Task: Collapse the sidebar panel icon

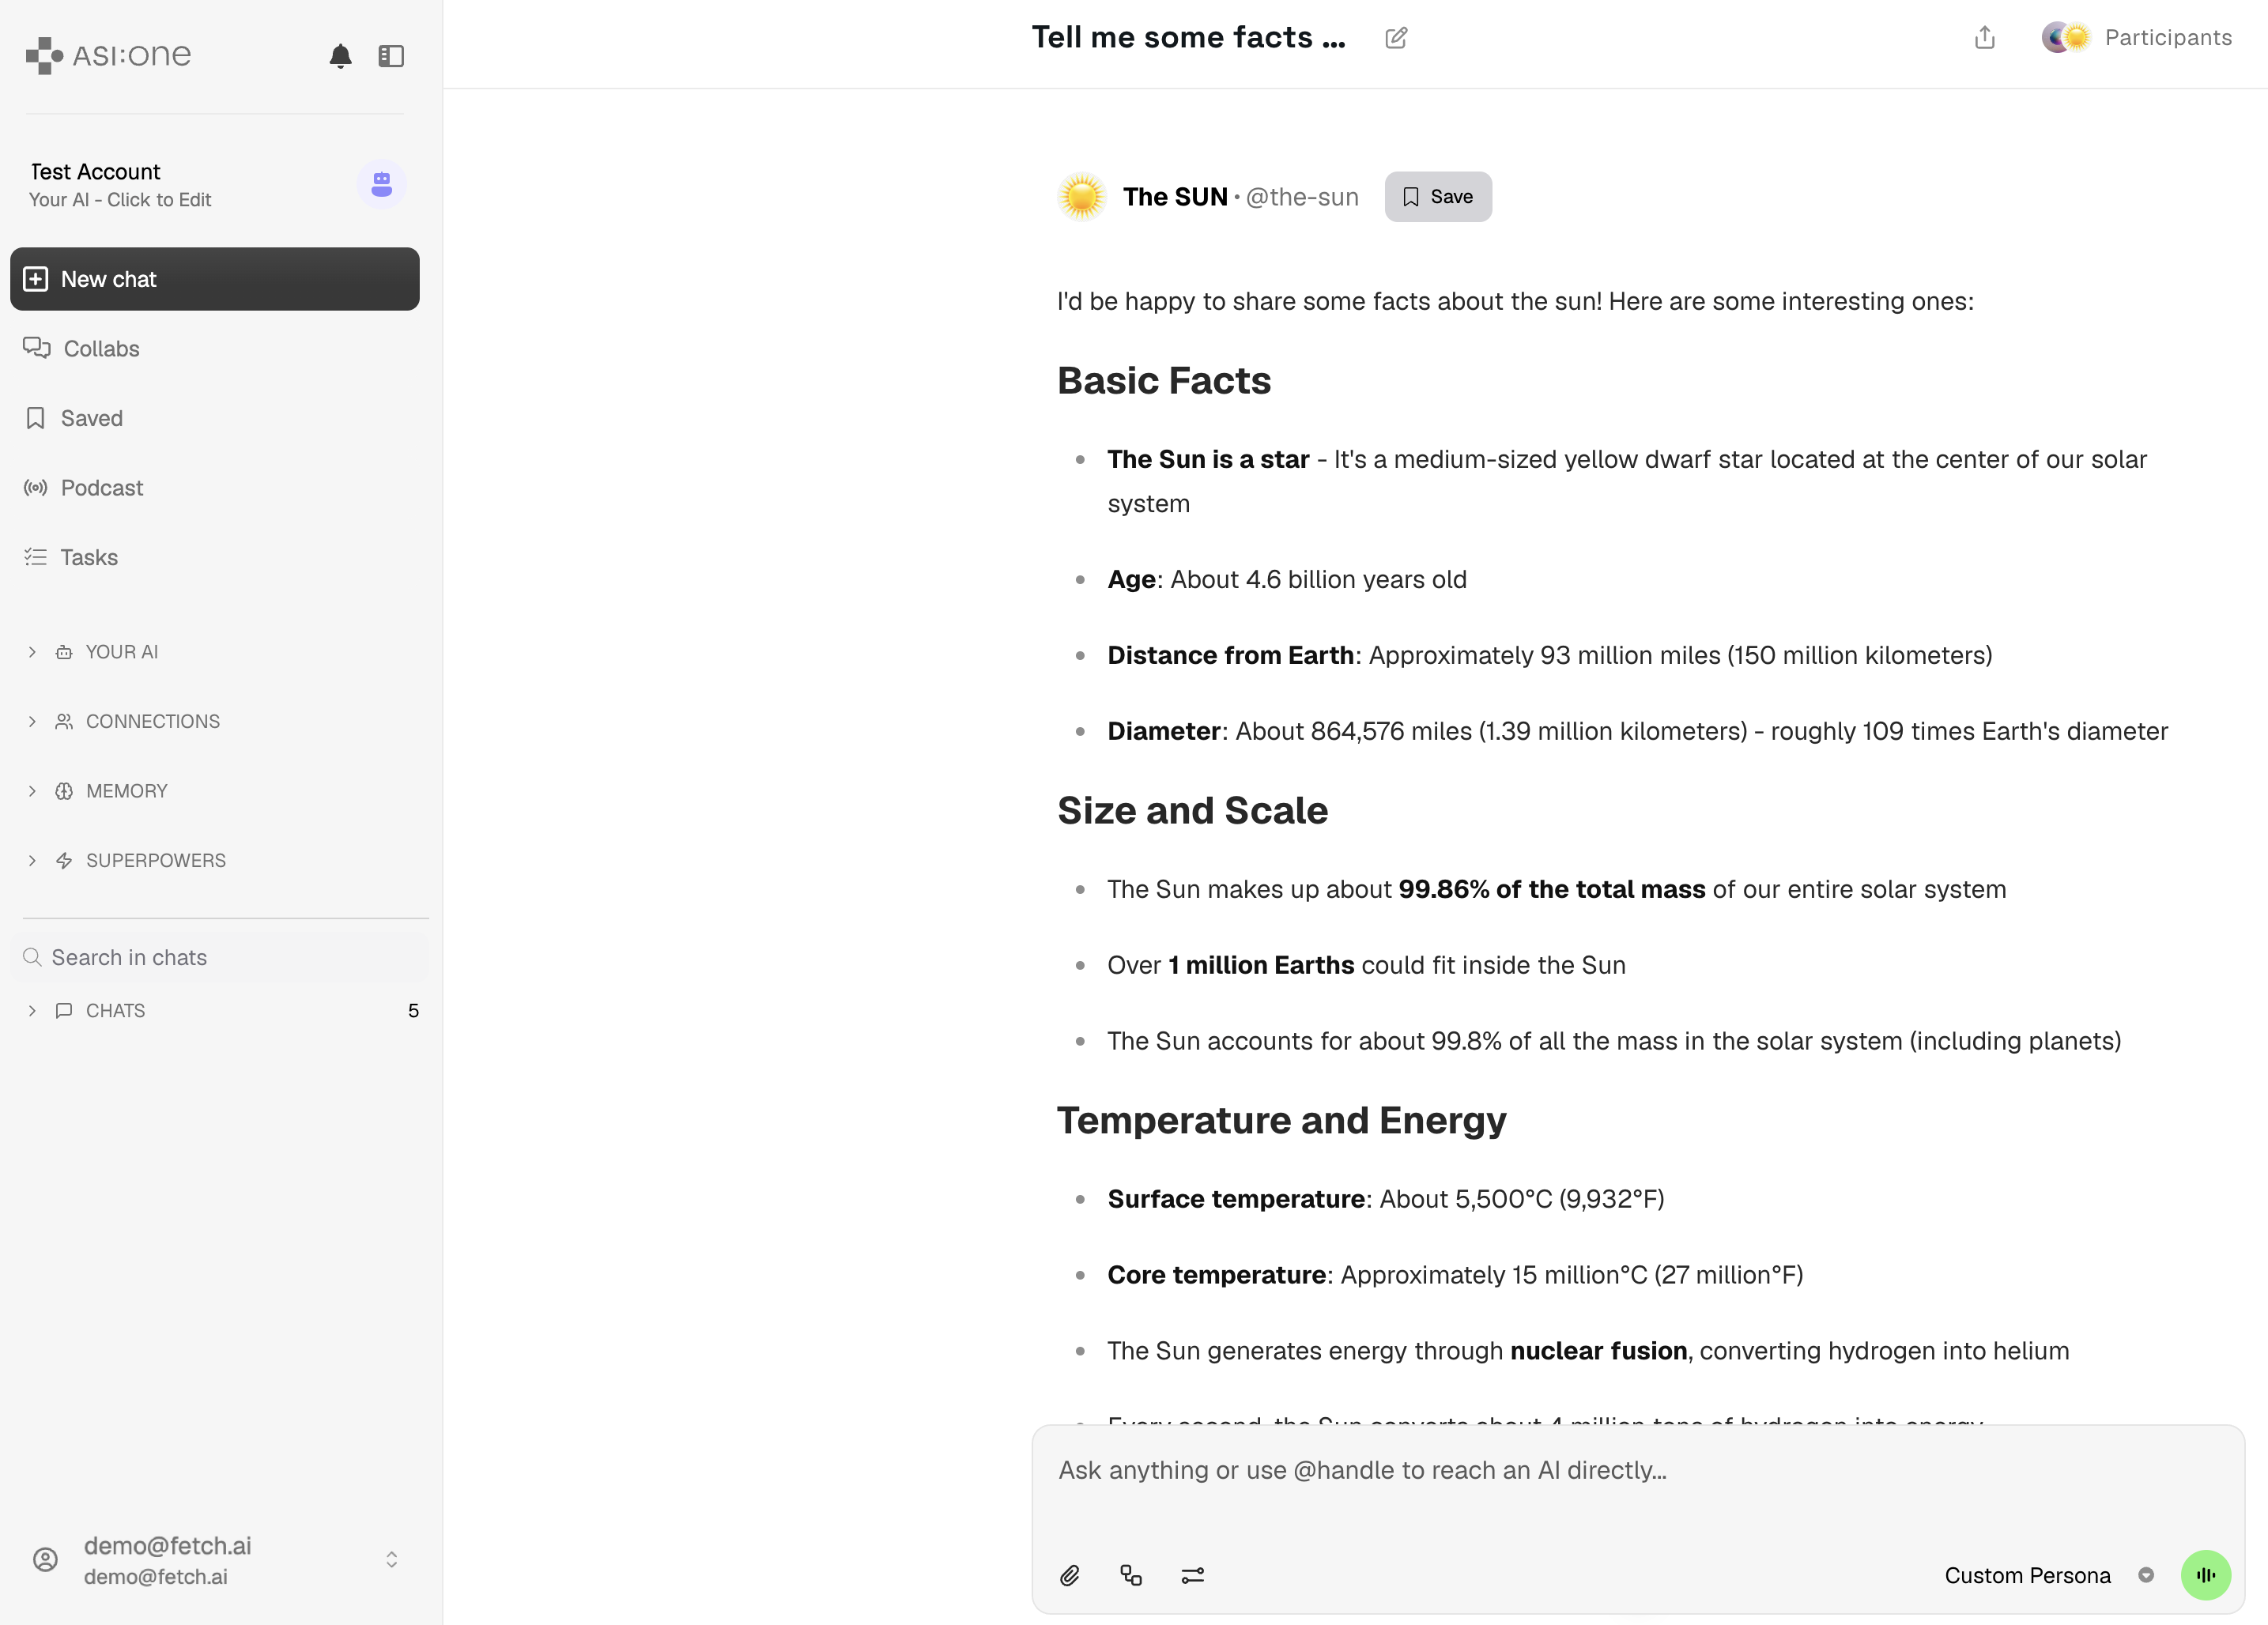Action: coord(391,56)
